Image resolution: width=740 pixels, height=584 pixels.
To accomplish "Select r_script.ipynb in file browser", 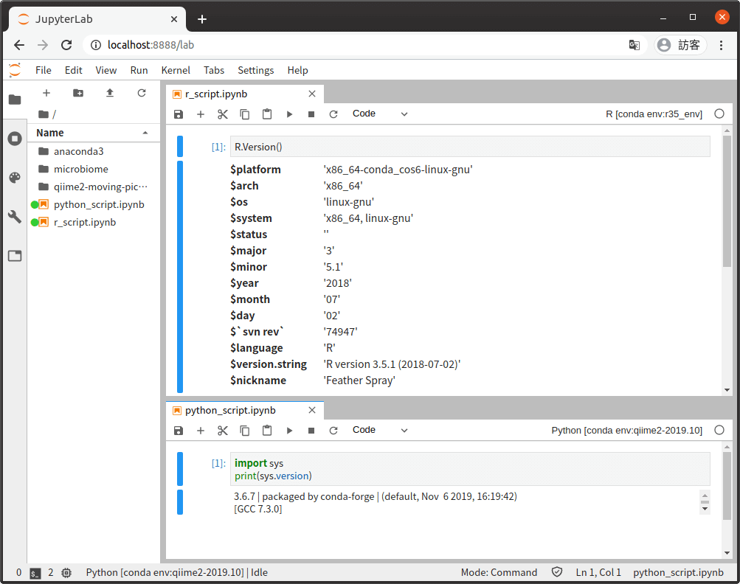I will (94, 222).
